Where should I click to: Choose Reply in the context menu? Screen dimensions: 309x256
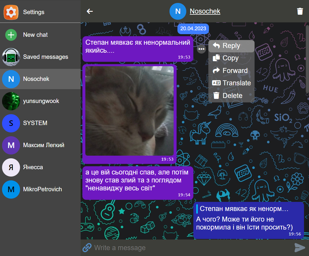point(231,46)
